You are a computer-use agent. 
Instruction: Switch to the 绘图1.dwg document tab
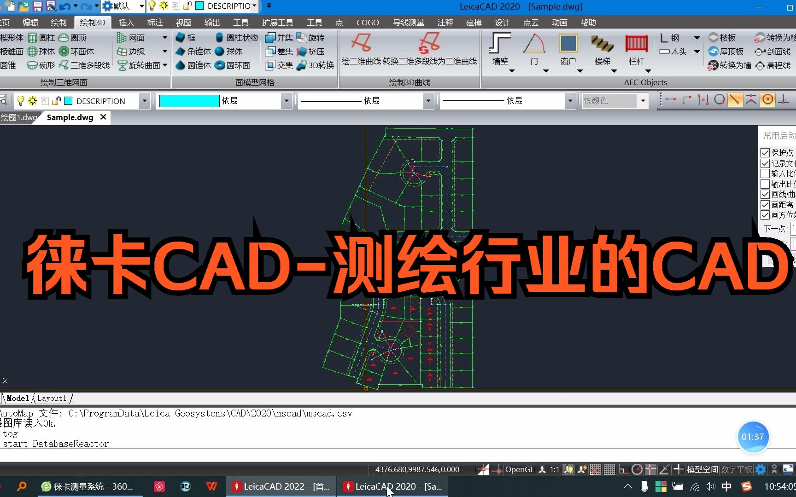tap(18, 117)
